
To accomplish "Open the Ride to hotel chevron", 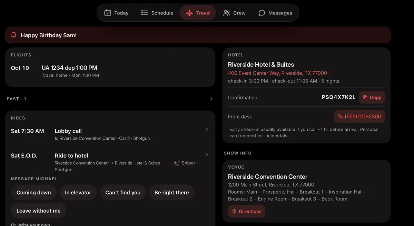I will pyautogui.click(x=207, y=154).
